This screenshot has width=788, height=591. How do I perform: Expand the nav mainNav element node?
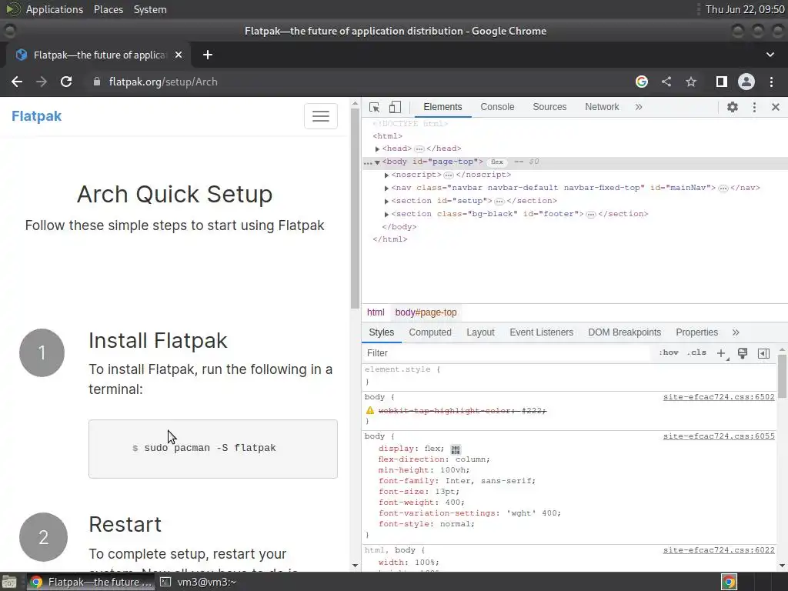(386, 188)
